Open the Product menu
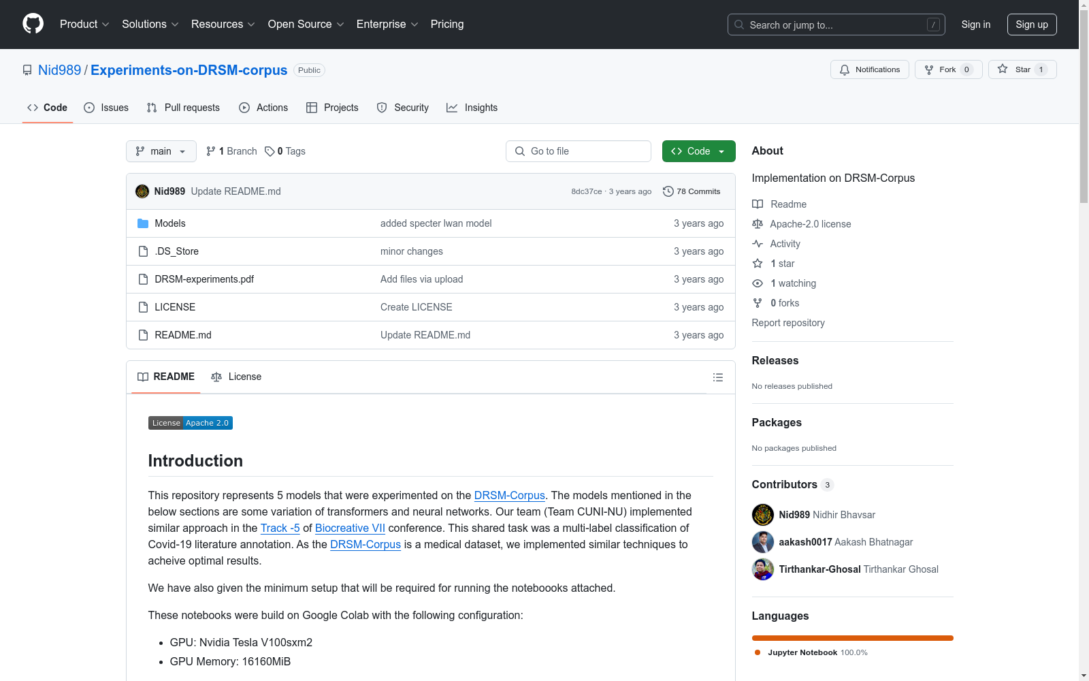Screen dimensions: 1089x681 pyautogui.click(x=84, y=24)
